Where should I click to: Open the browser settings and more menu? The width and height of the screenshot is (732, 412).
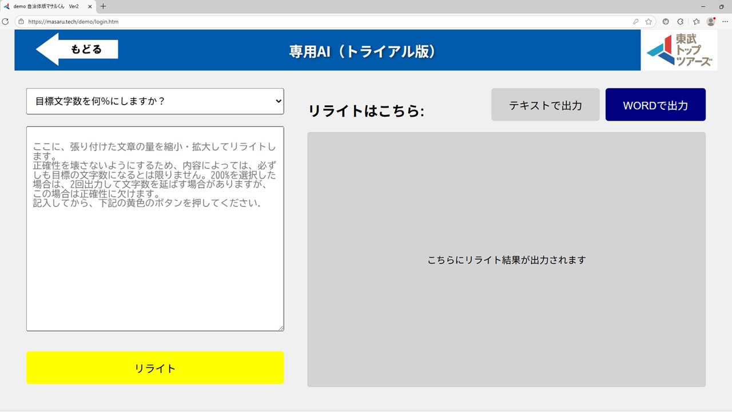725,22
